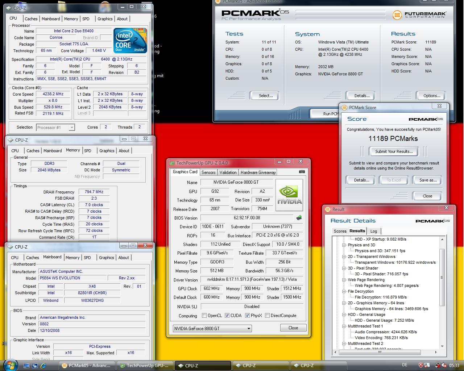The height and width of the screenshot is (371, 464).
Task: Close GPU-Z with the Close button
Action: pos(293,328)
